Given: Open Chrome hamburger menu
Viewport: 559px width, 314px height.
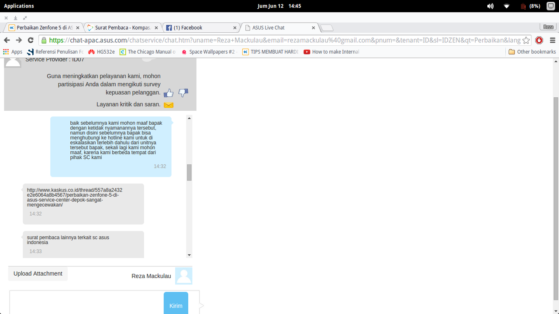Looking at the screenshot, I should (x=552, y=40).
